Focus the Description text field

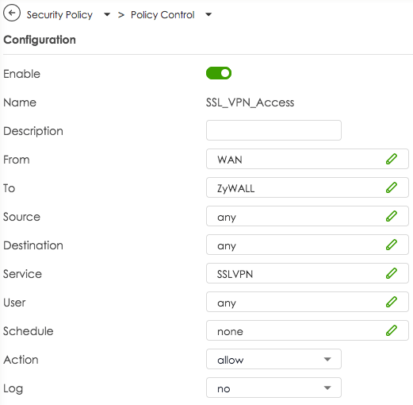pyautogui.click(x=273, y=130)
